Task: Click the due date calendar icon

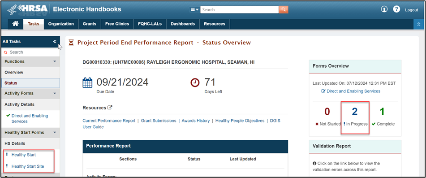Action: (87, 82)
